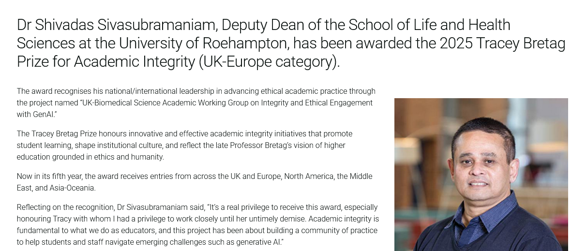Click 'education grounded in ethics and humanity' line
Screen dimensions: 572x251
pos(90,157)
